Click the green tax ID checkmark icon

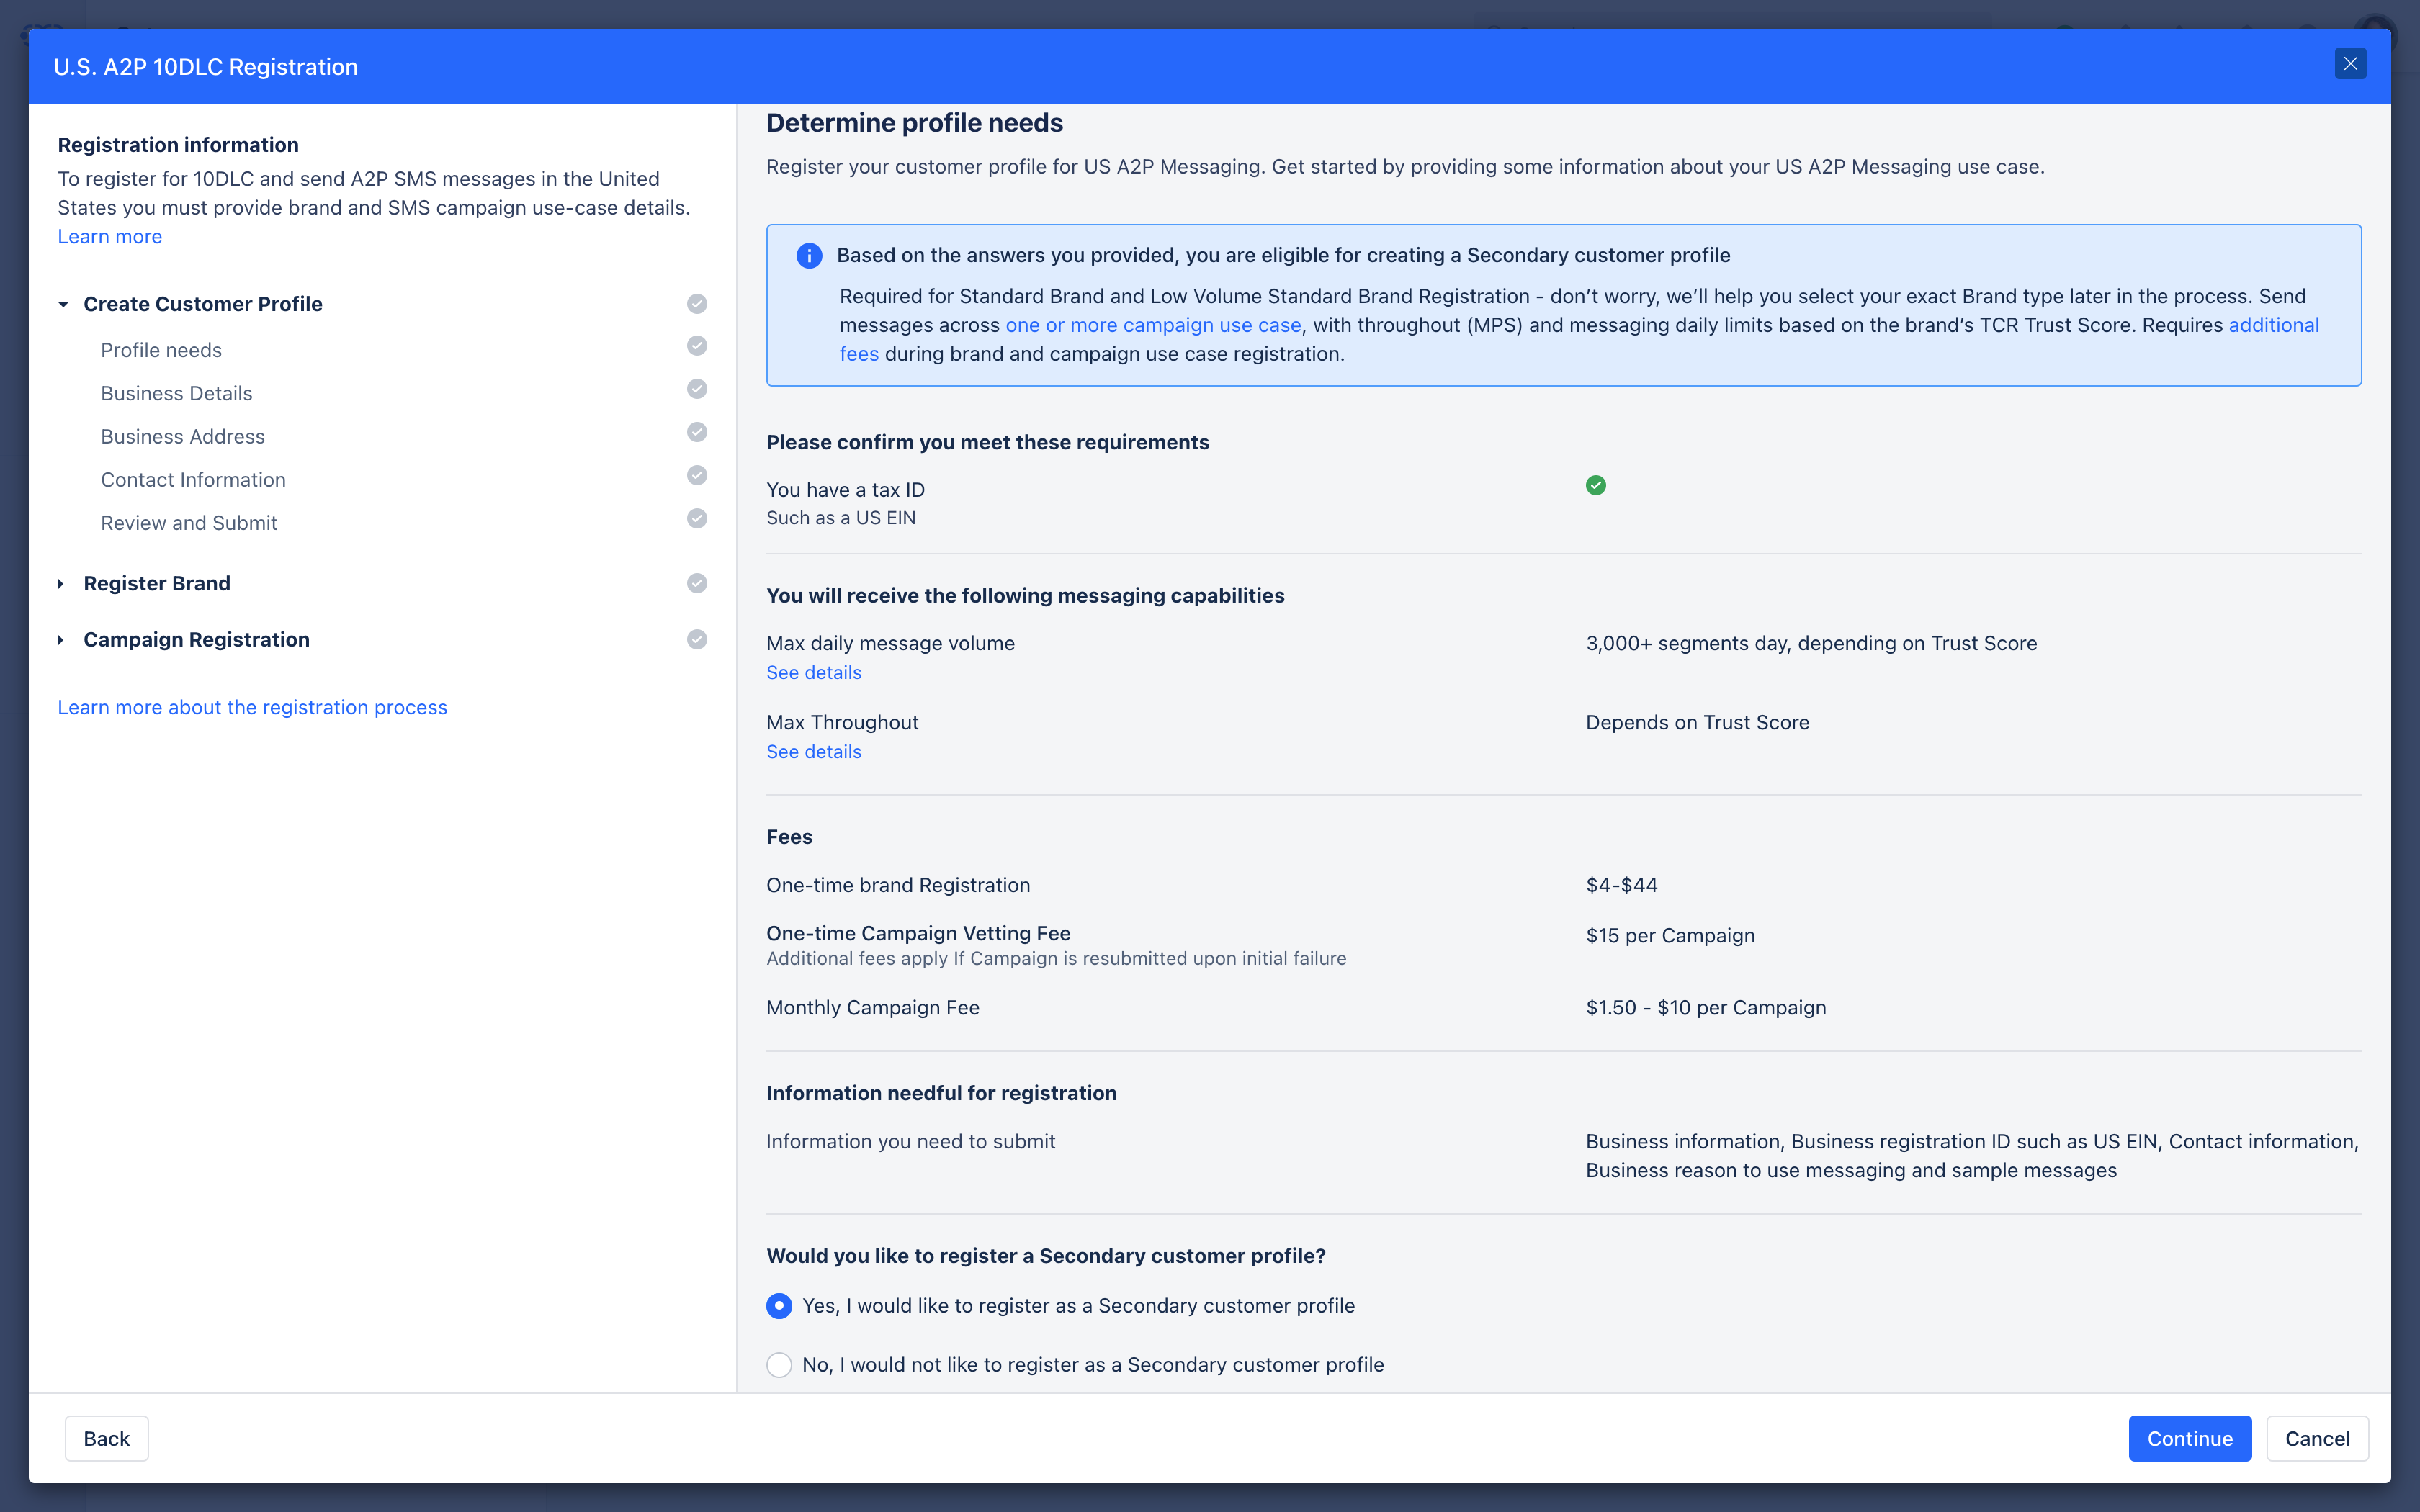1595,486
